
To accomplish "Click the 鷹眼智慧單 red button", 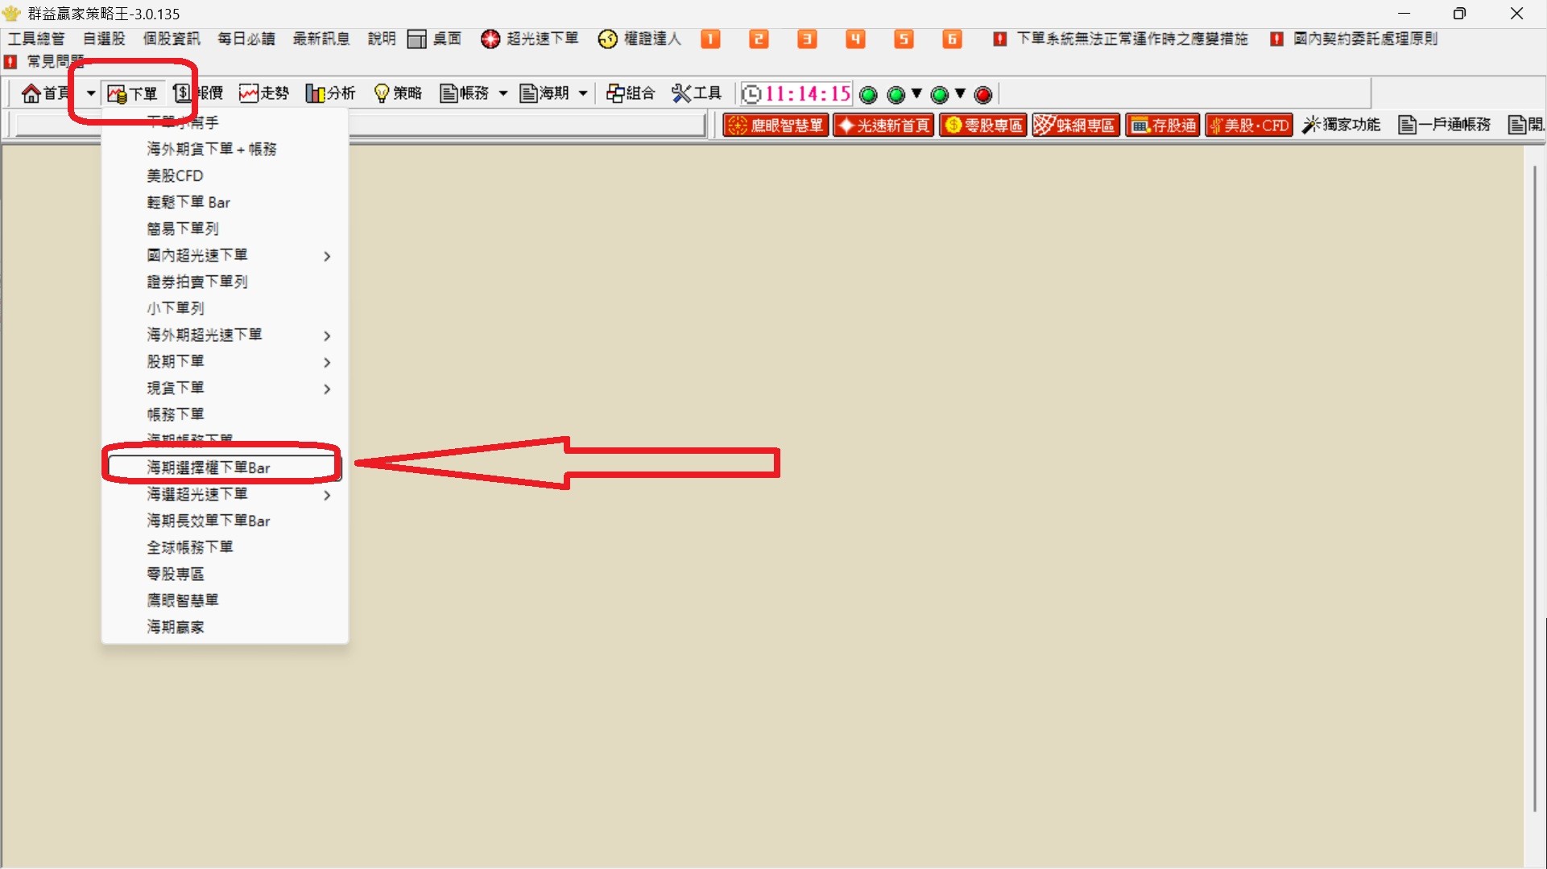I will 776,125.
